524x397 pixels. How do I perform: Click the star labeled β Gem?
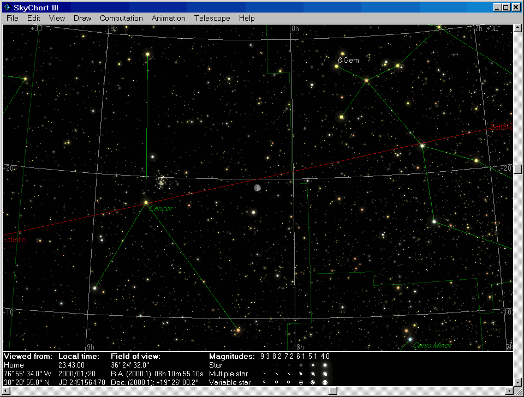tap(337, 66)
